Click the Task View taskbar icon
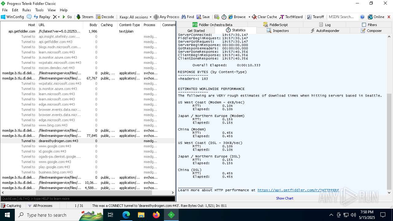Image resolution: width=393 pixels, height=221 pixels. click(111, 215)
